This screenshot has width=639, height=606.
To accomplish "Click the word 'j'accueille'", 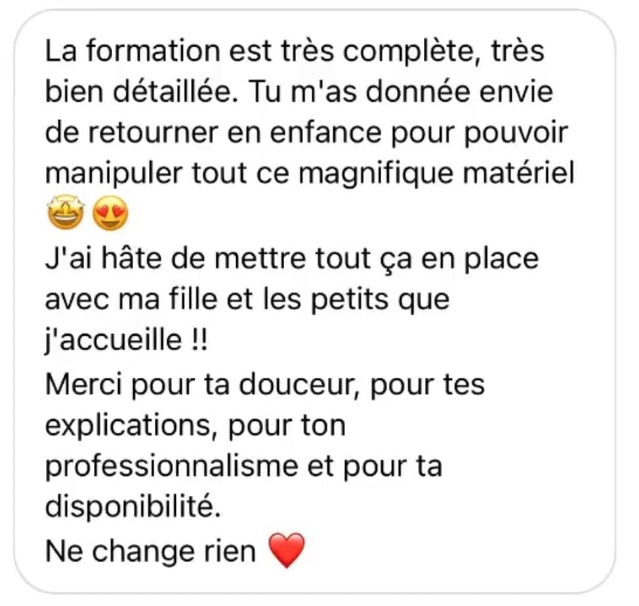I will [113, 341].
